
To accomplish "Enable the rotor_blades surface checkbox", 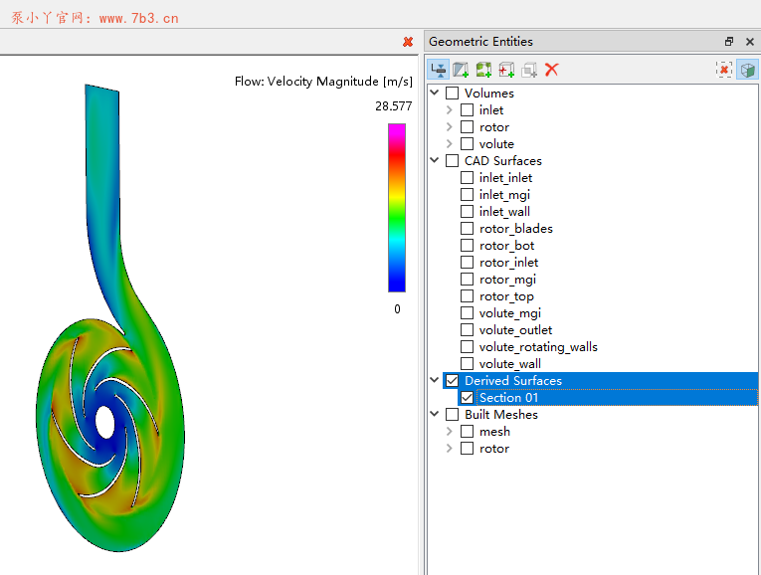I will pos(467,228).
